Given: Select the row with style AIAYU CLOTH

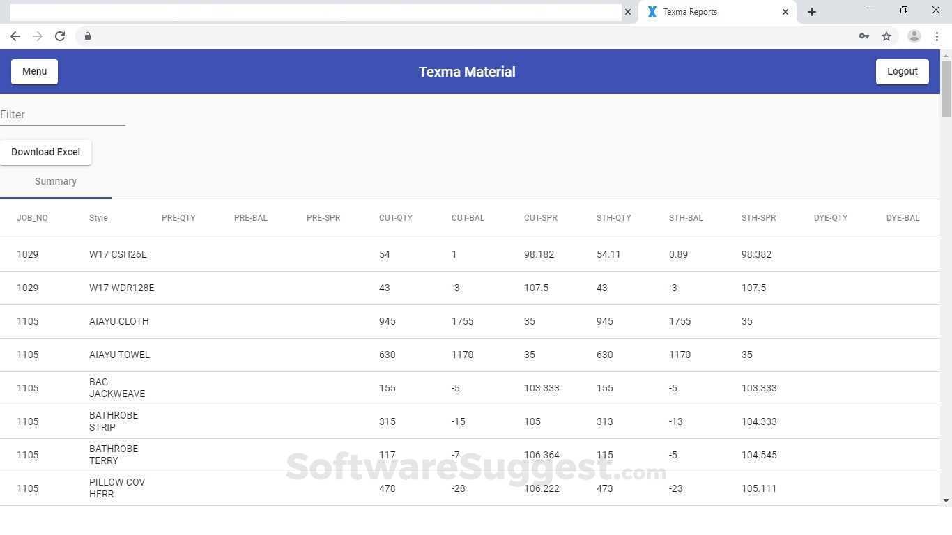Looking at the screenshot, I should 279,321.
